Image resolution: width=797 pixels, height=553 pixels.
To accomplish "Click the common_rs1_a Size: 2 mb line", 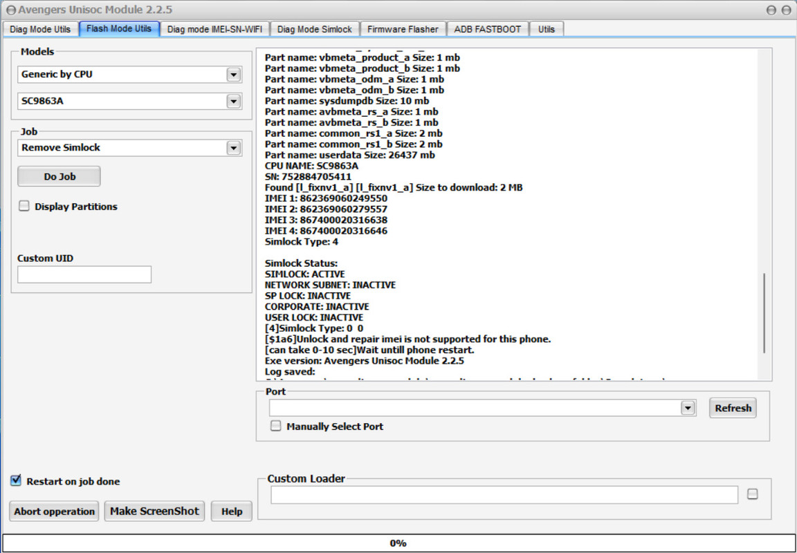I will tap(354, 133).
